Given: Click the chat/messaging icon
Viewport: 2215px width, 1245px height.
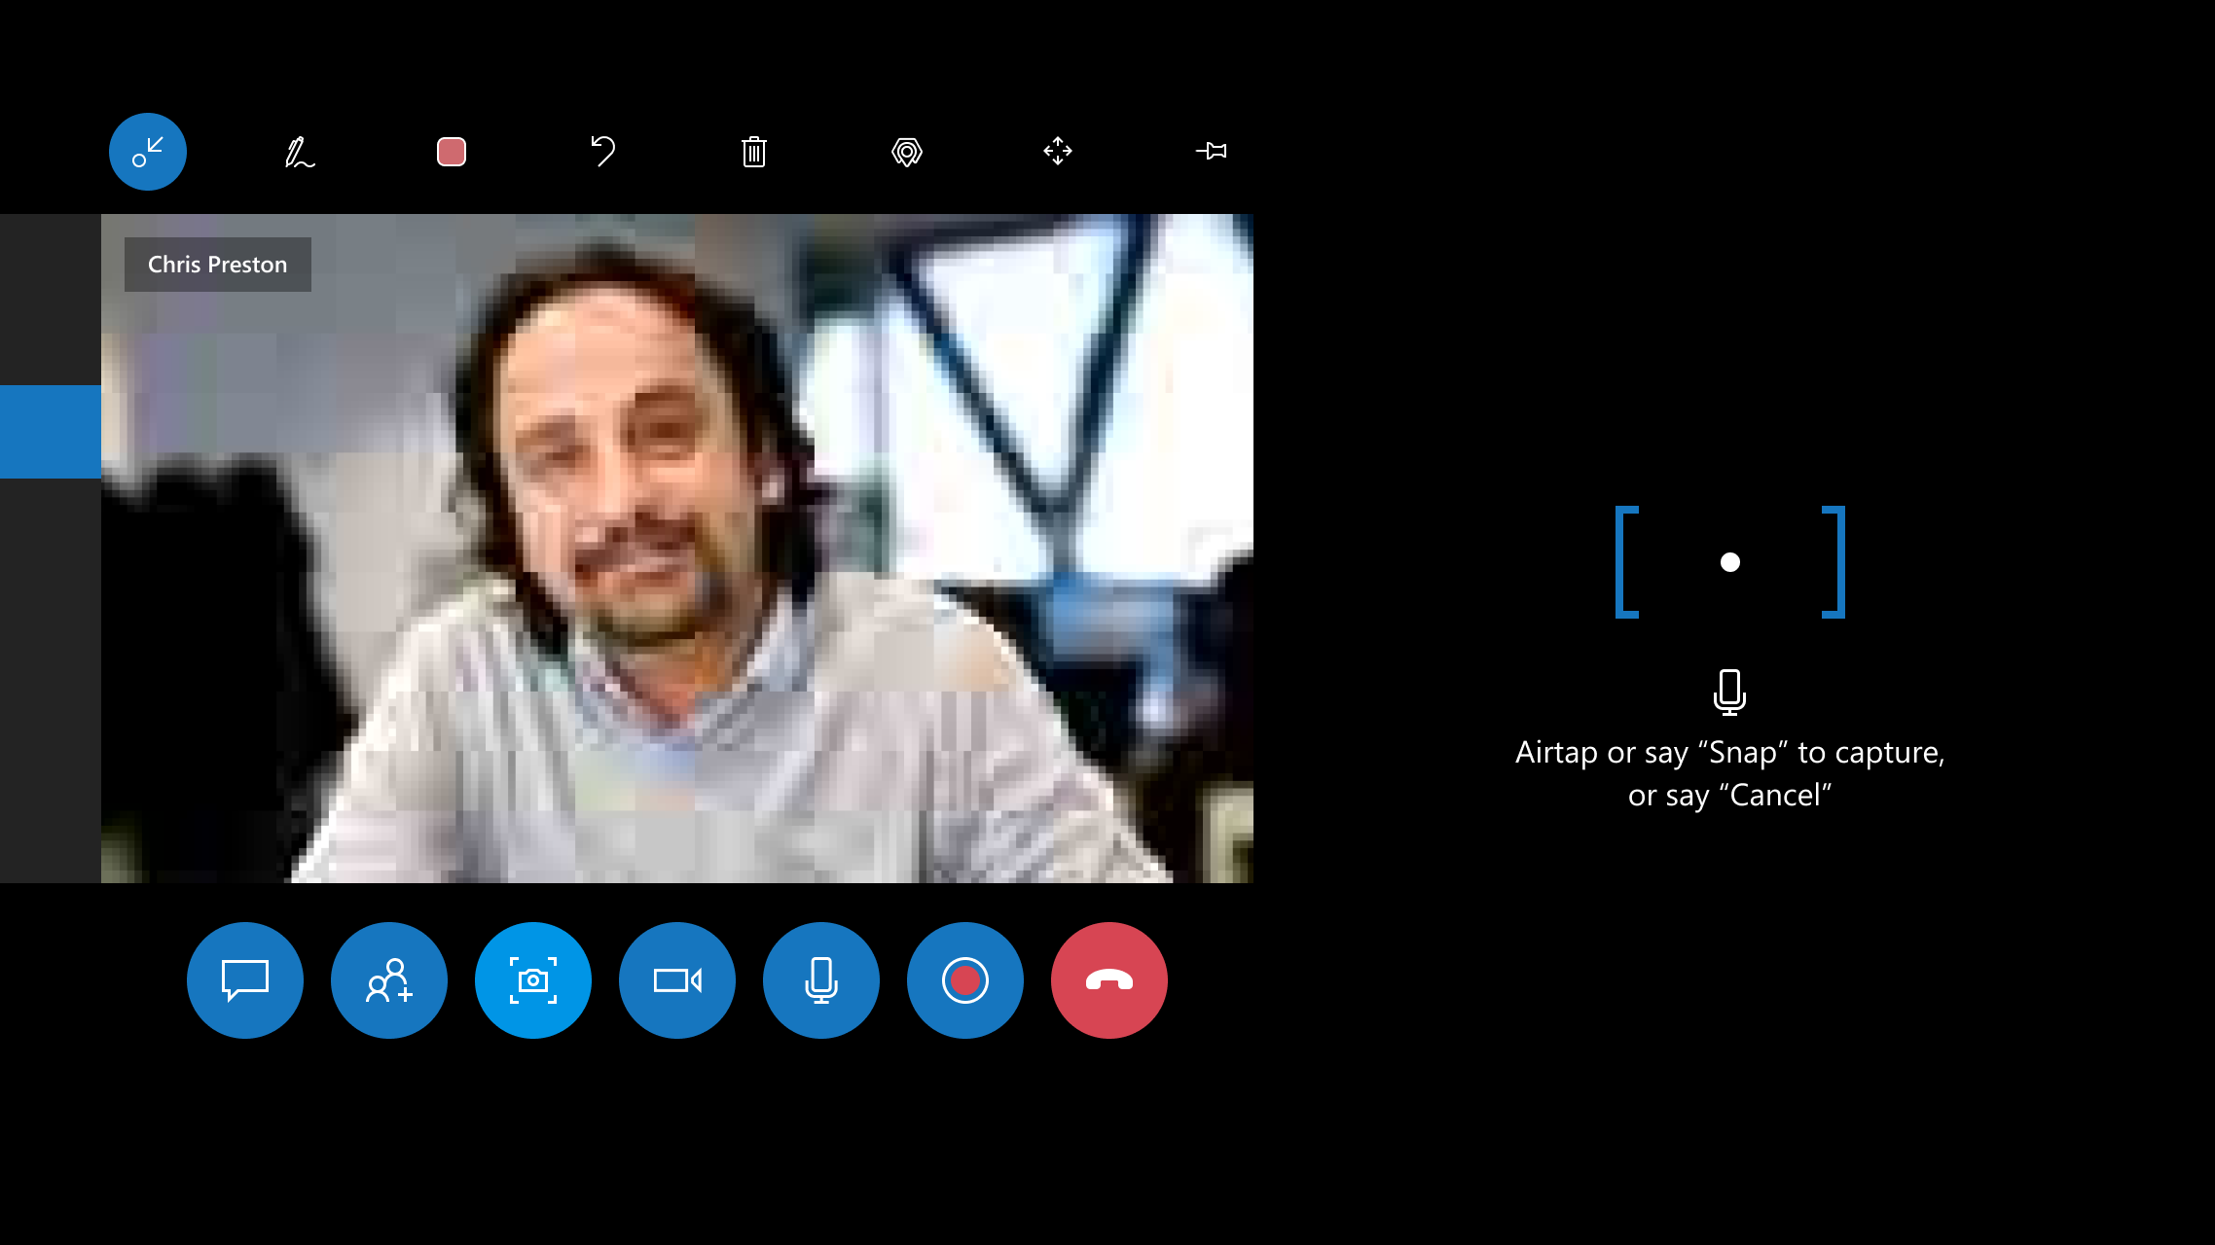Looking at the screenshot, I should [x=245, y=978].
